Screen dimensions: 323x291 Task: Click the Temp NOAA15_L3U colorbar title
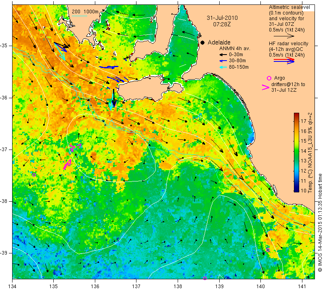coord(310,153)
